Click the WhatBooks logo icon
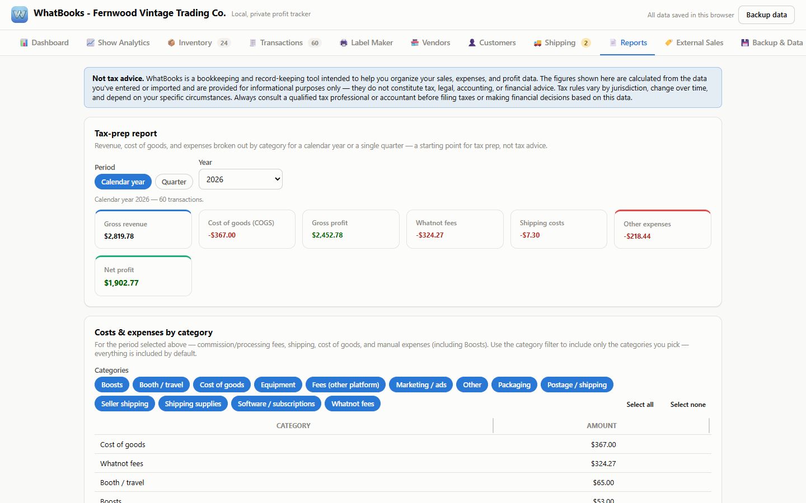This screenshot has height=503, width=806. (20, 15)
